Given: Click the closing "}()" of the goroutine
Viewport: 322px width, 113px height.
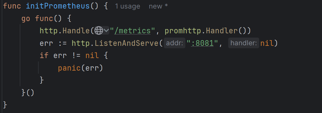Looking at the screenshot, I should (x=28, y=92).
